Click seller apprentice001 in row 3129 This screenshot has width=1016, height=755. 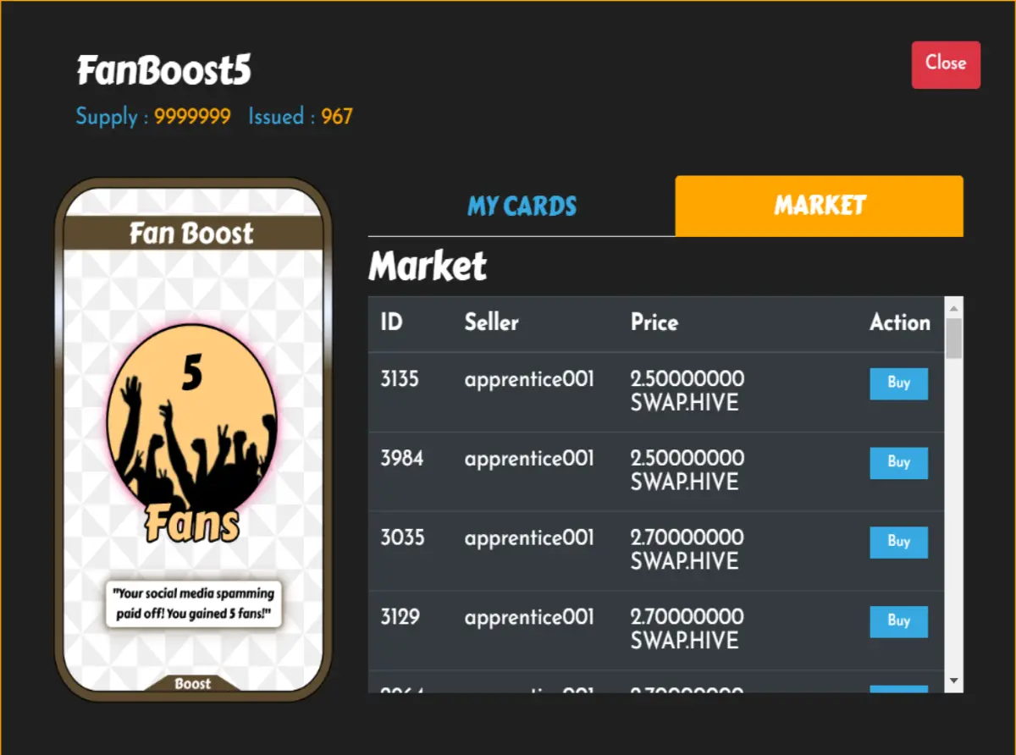click(529, 617)
